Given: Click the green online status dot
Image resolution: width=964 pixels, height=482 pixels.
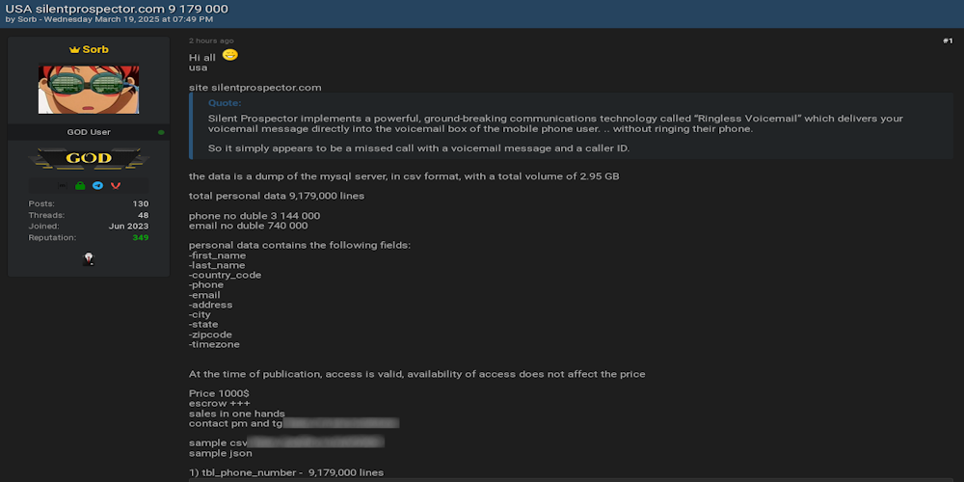Looking at the screenshot, I should point(161,132).
